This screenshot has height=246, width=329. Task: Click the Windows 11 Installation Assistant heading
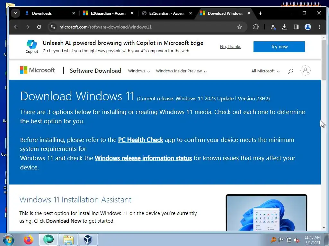(x=75, y=200)
